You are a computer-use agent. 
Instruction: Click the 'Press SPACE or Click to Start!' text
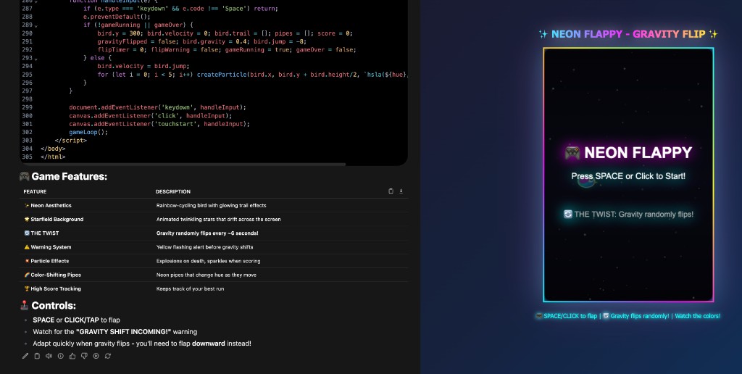click(x=628, y=176)
